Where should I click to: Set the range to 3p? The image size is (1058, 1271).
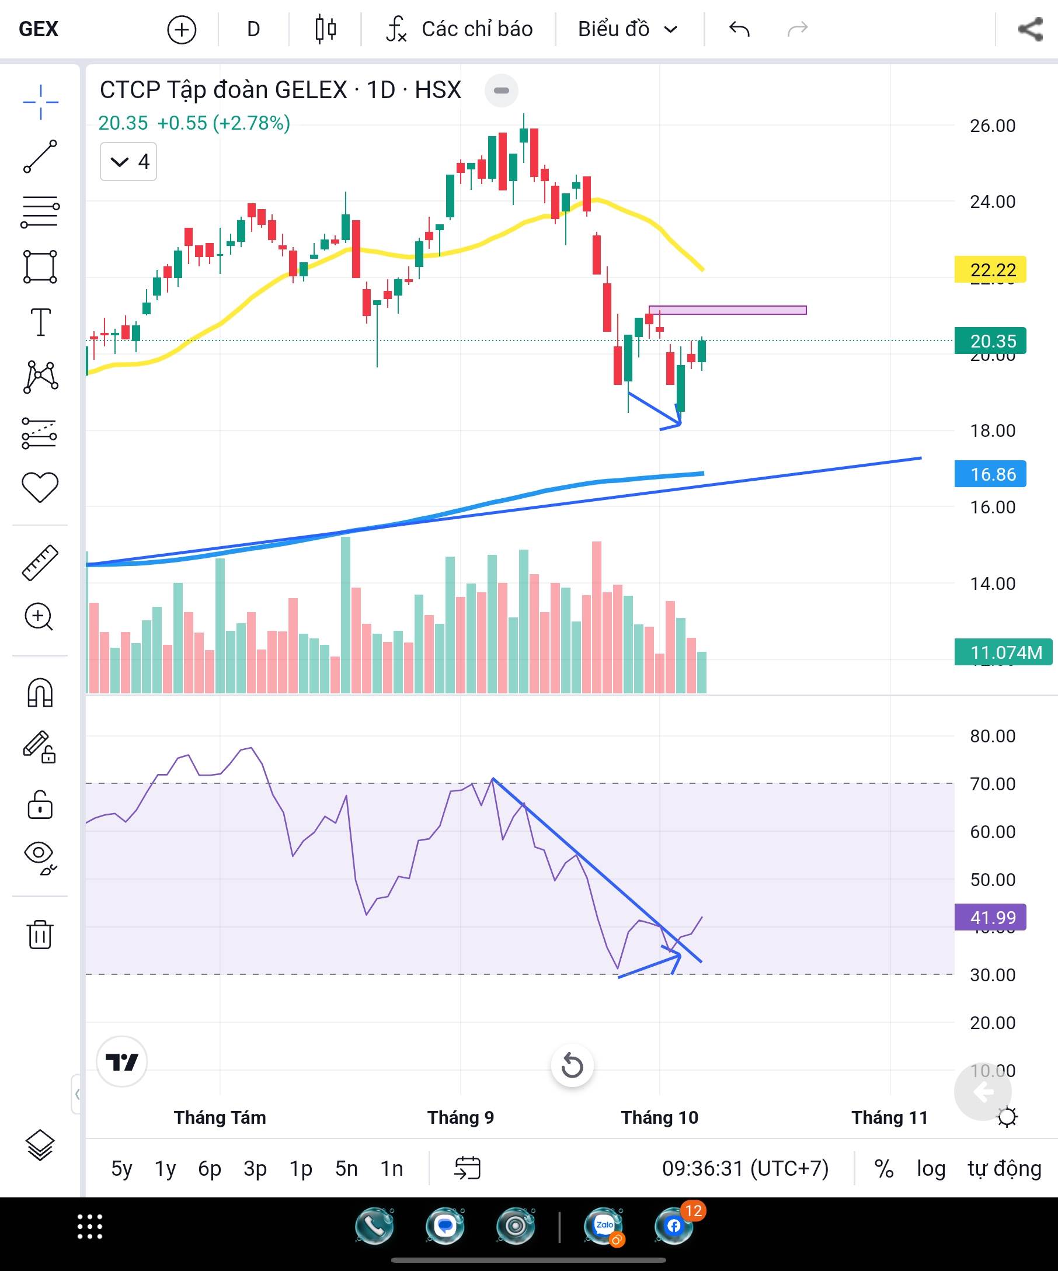[x=255, y=1169]
